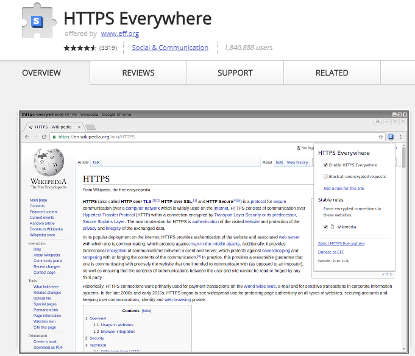Open Featured content sidebar link
The height and width of the screenshot is (356, 415).
click(x=44, y=212)
